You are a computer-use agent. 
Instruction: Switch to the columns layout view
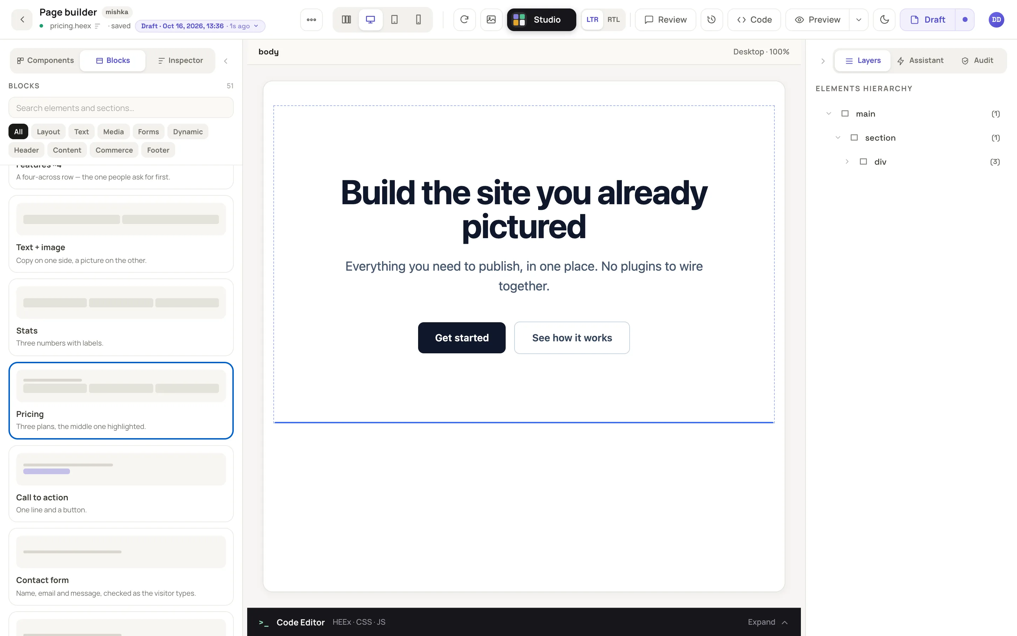point(346,19)
